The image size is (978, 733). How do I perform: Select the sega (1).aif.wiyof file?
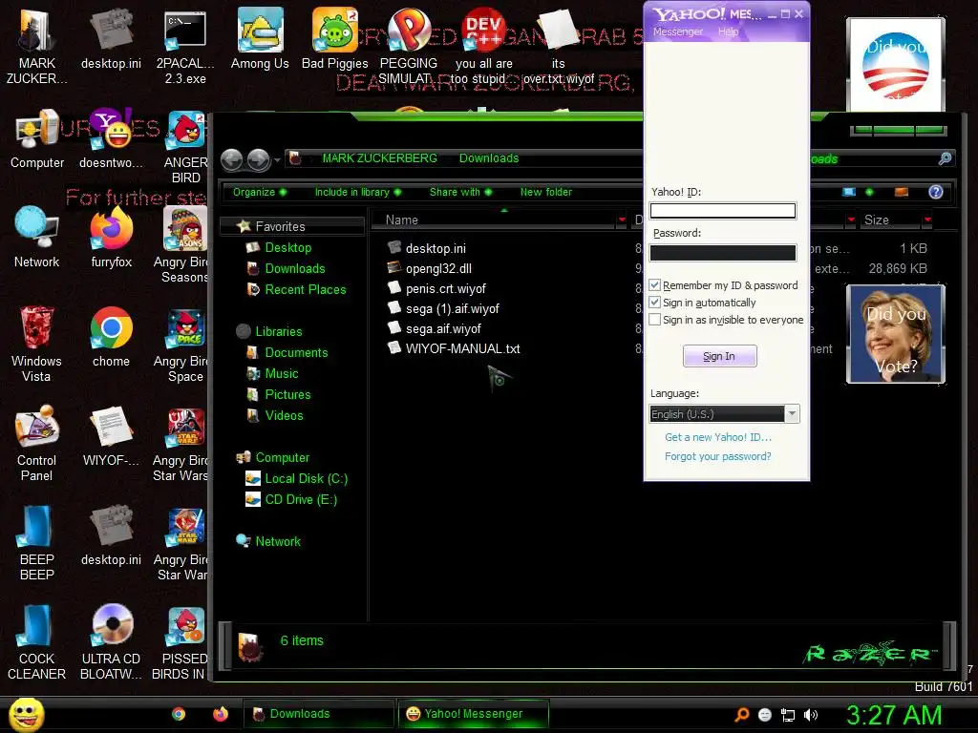click(452, 308)
